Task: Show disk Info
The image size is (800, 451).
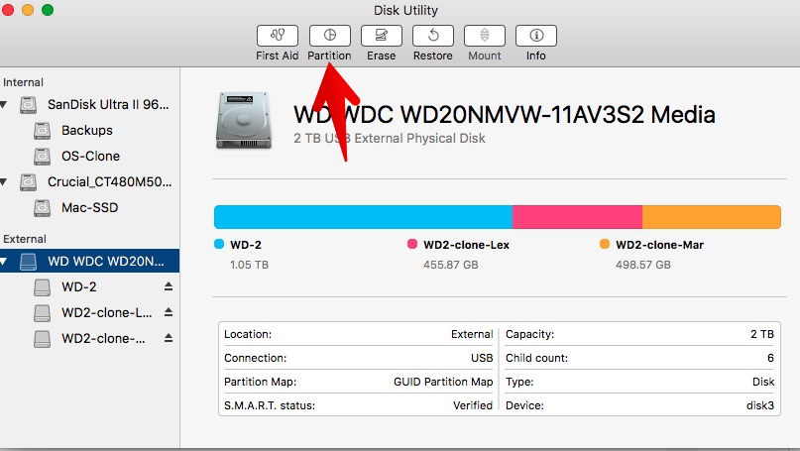Action: point(536,36)
